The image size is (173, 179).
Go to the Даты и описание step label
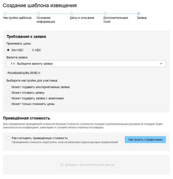click(x=82, y=18)
